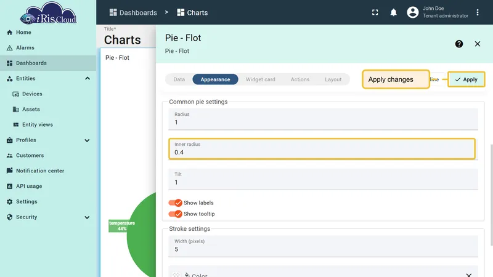Click the Home house icon
493x277 pixels.
click(x=9, y=33)
